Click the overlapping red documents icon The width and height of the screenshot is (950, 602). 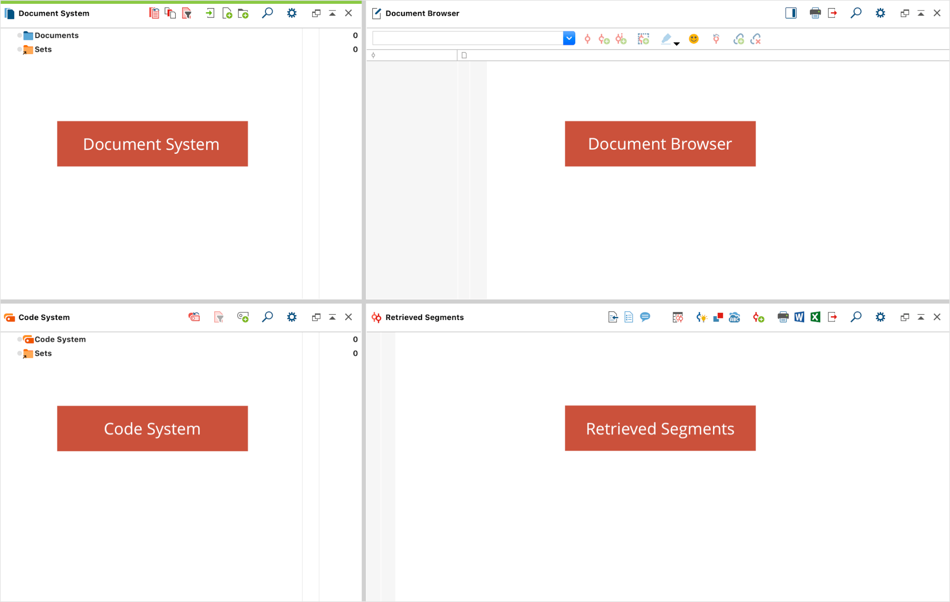170,13
